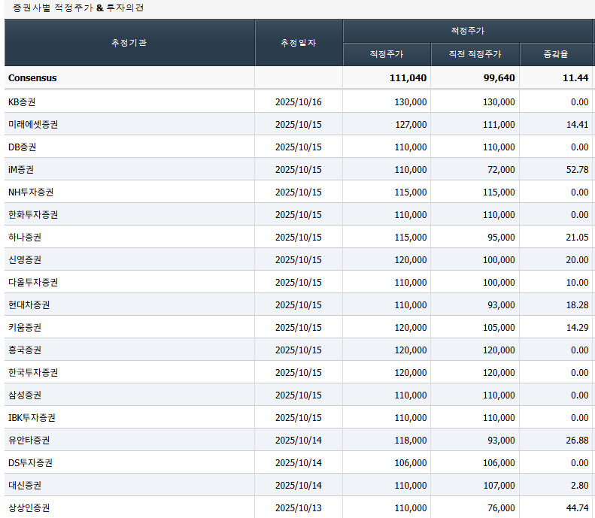
Task: Click the 20.00 change rate cell
Action: pos(577,260)
